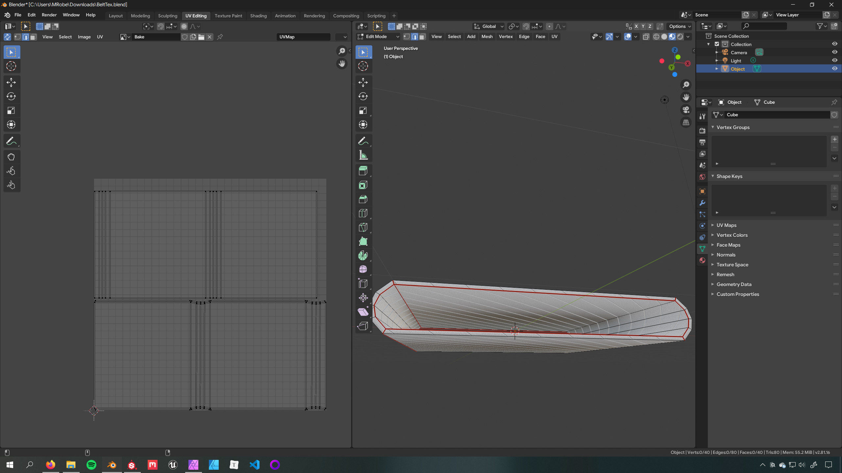Open Visual Studio Code from the taskbar
The height and width of the screenshot is (473, 842).
[255, 465]
